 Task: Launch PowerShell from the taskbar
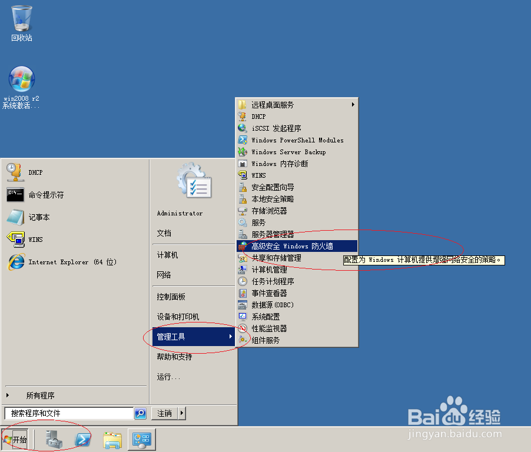tap(82, 440)
